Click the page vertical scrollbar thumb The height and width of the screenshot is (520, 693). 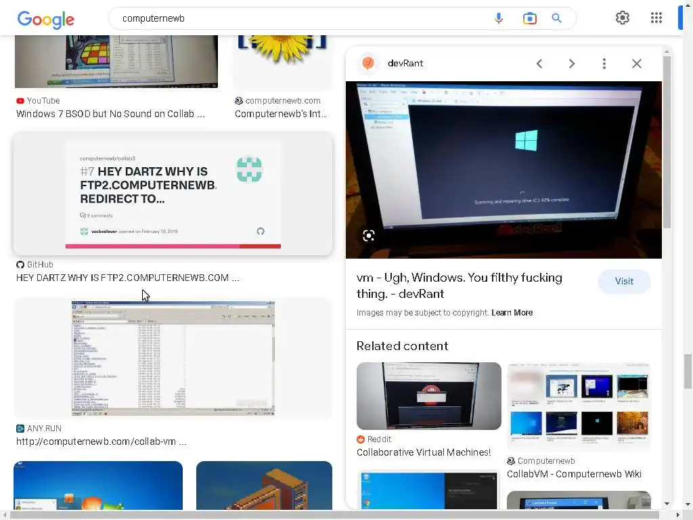pyautogui.click(x=688, y=370)
